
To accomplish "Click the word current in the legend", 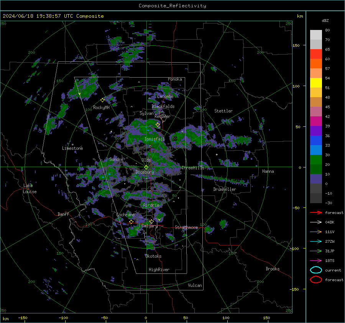I will [333, 270].
